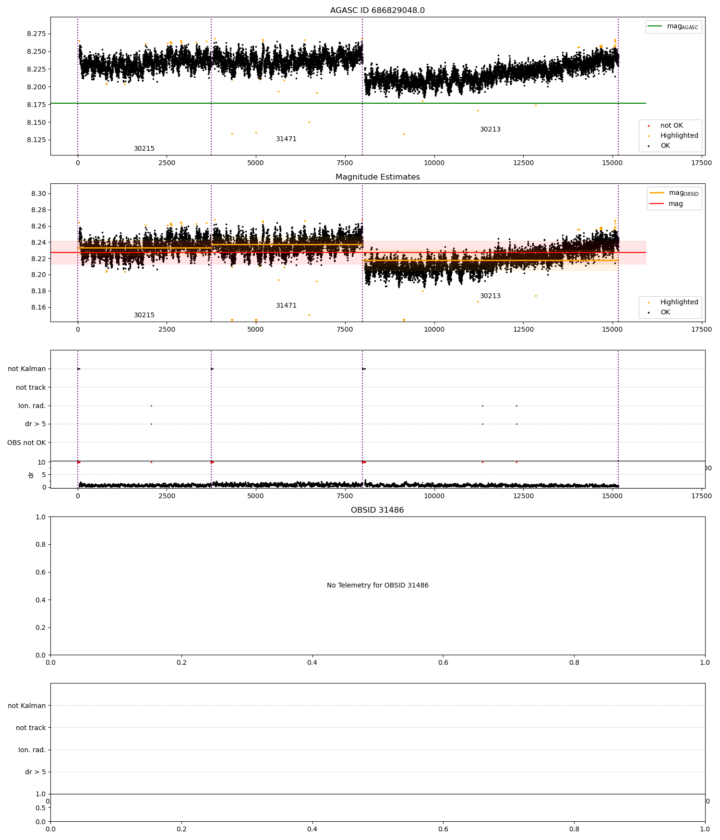This screenshot has height=840, width=720.
Task: Click the "31471" obsid label in the Magnitude Estimates plot
Action: 286,306
